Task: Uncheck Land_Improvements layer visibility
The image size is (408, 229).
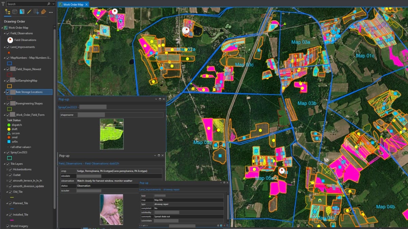Action: (x=8, y=47)
